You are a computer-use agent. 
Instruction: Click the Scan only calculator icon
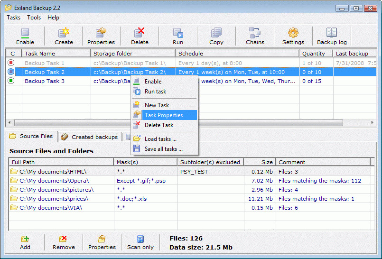coord(140,239)
